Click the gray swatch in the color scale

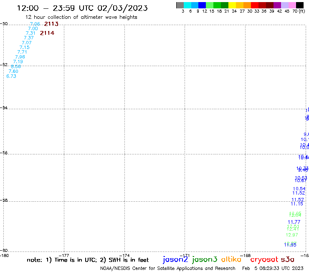pyautogui.click(x=180, y=5)
